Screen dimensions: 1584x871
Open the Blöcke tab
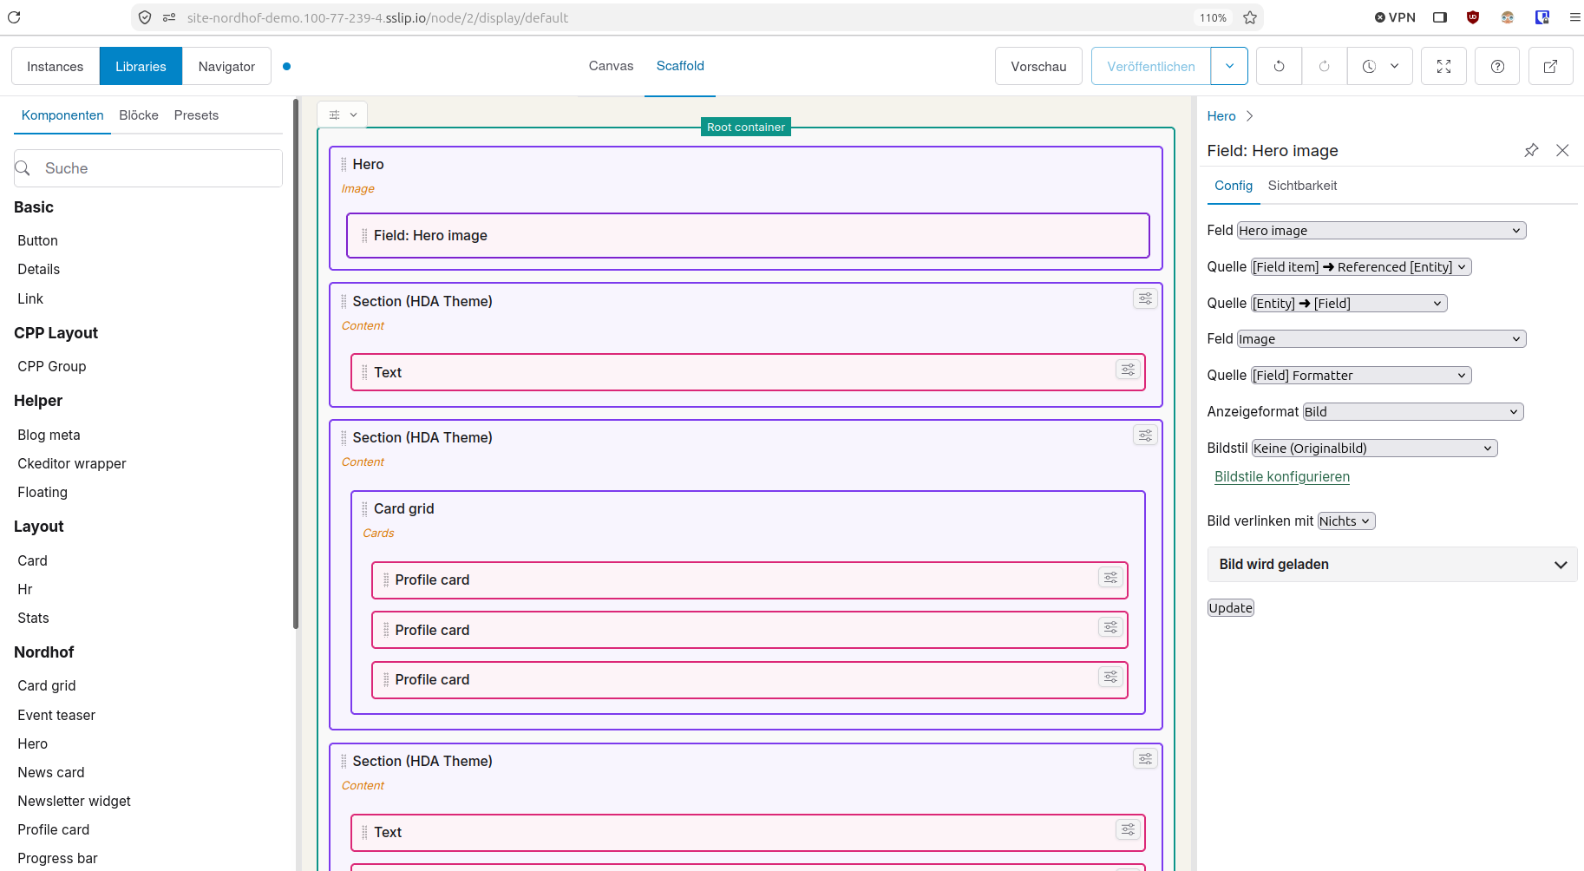click(x=139, y=115)
